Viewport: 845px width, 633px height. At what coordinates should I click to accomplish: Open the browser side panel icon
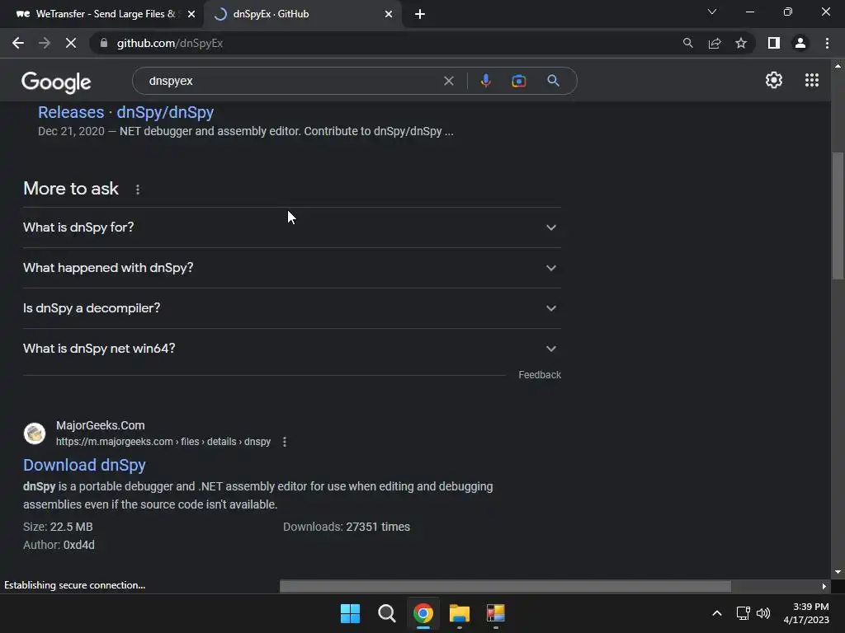click(x=774, y=43)
